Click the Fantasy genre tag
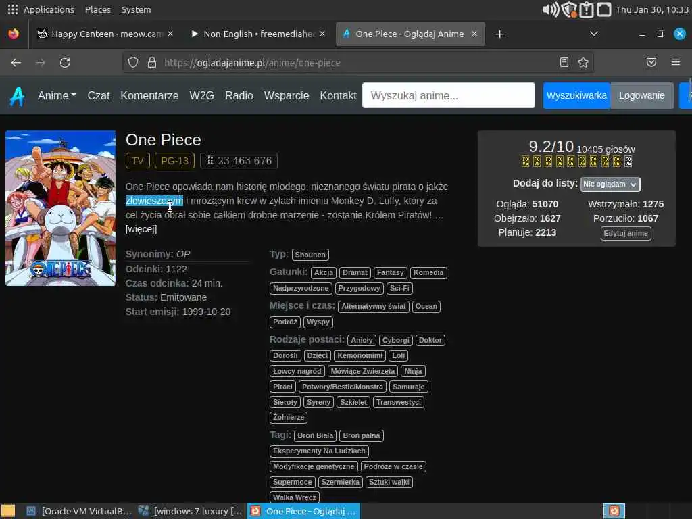692x519 pixels. tap(390, 273)
